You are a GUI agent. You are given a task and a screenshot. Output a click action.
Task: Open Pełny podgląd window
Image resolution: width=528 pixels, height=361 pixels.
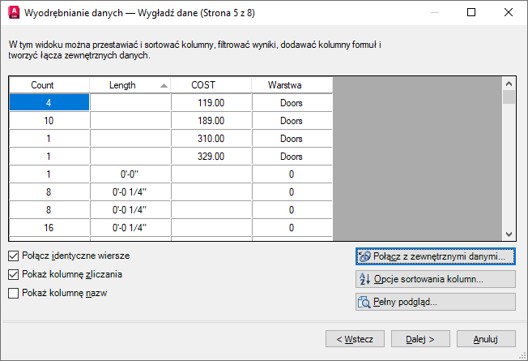coord(436,302)
